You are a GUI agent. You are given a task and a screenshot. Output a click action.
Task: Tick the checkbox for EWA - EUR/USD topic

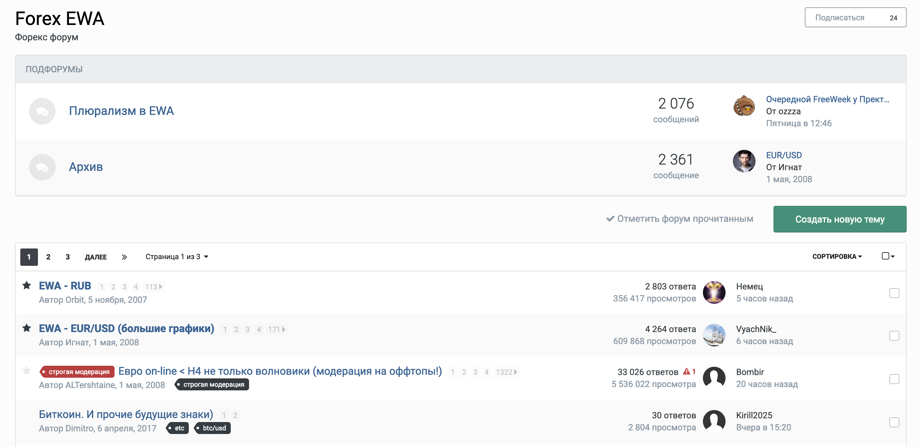(894, 336)
